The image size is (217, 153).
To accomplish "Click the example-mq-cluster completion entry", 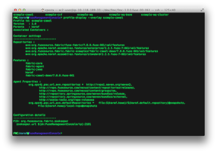I will [x=155, y=15].
